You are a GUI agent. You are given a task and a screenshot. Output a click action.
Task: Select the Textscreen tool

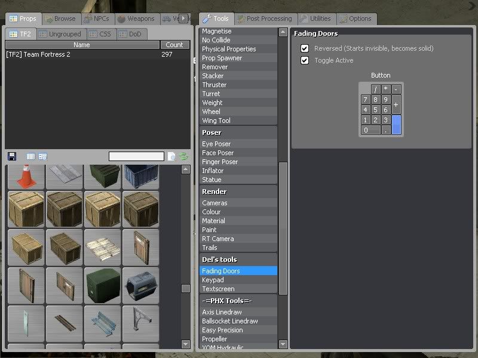(238, 289)
